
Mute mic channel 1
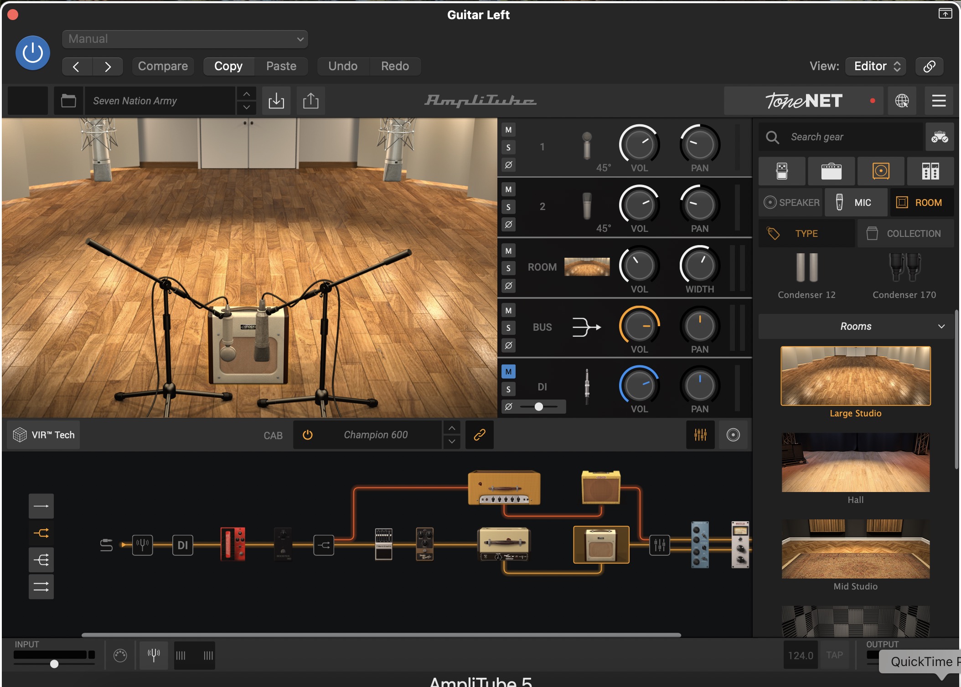[508, 130]
